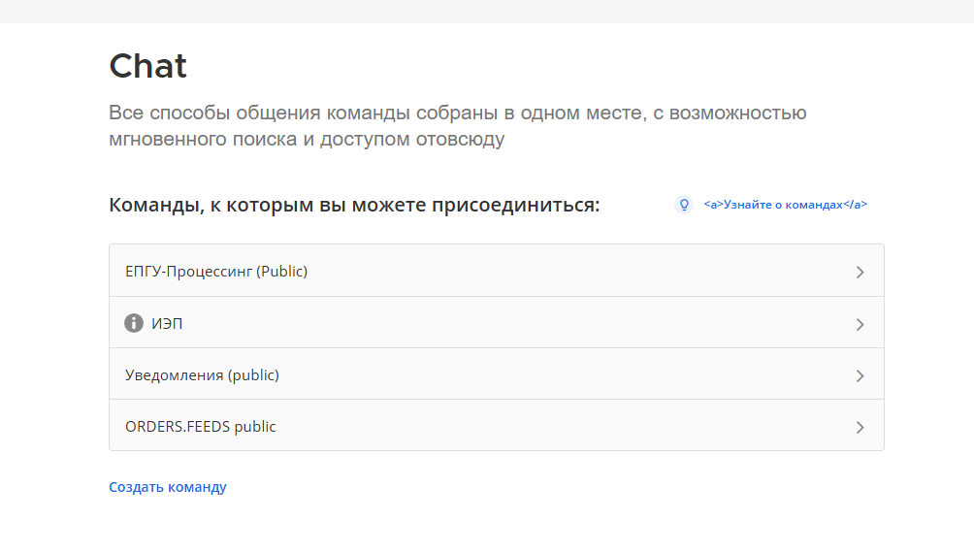Open the Узнайте о командах link
The image size is (974, 552).
click(785, 205)
